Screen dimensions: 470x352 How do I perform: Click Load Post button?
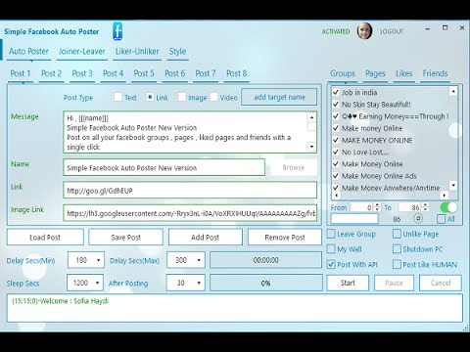pos(45,237)
